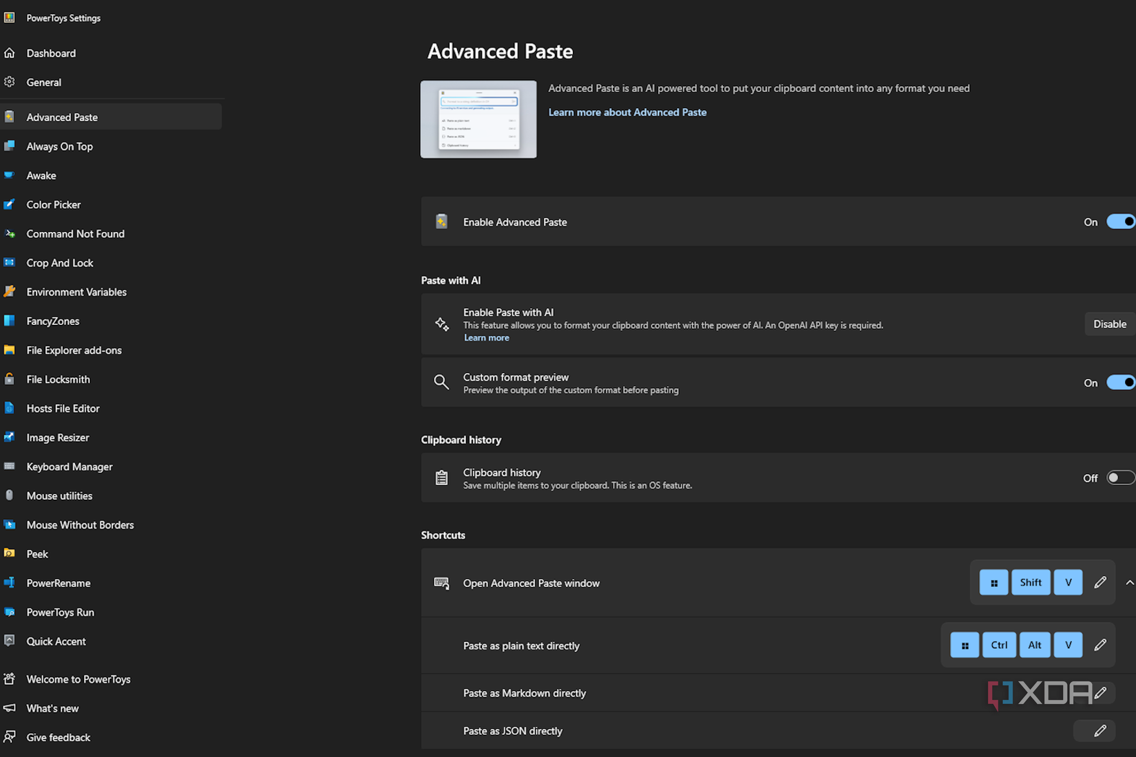Click the Mouse utilities icon
1136x757 pixels.
(x=10, y=495)
